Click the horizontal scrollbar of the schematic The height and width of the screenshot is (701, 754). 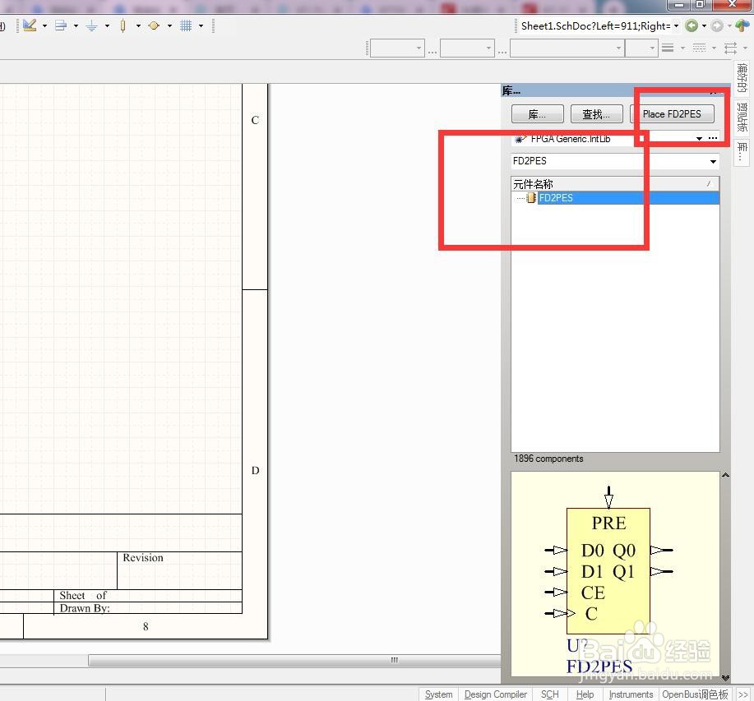(x=294, y=660)
